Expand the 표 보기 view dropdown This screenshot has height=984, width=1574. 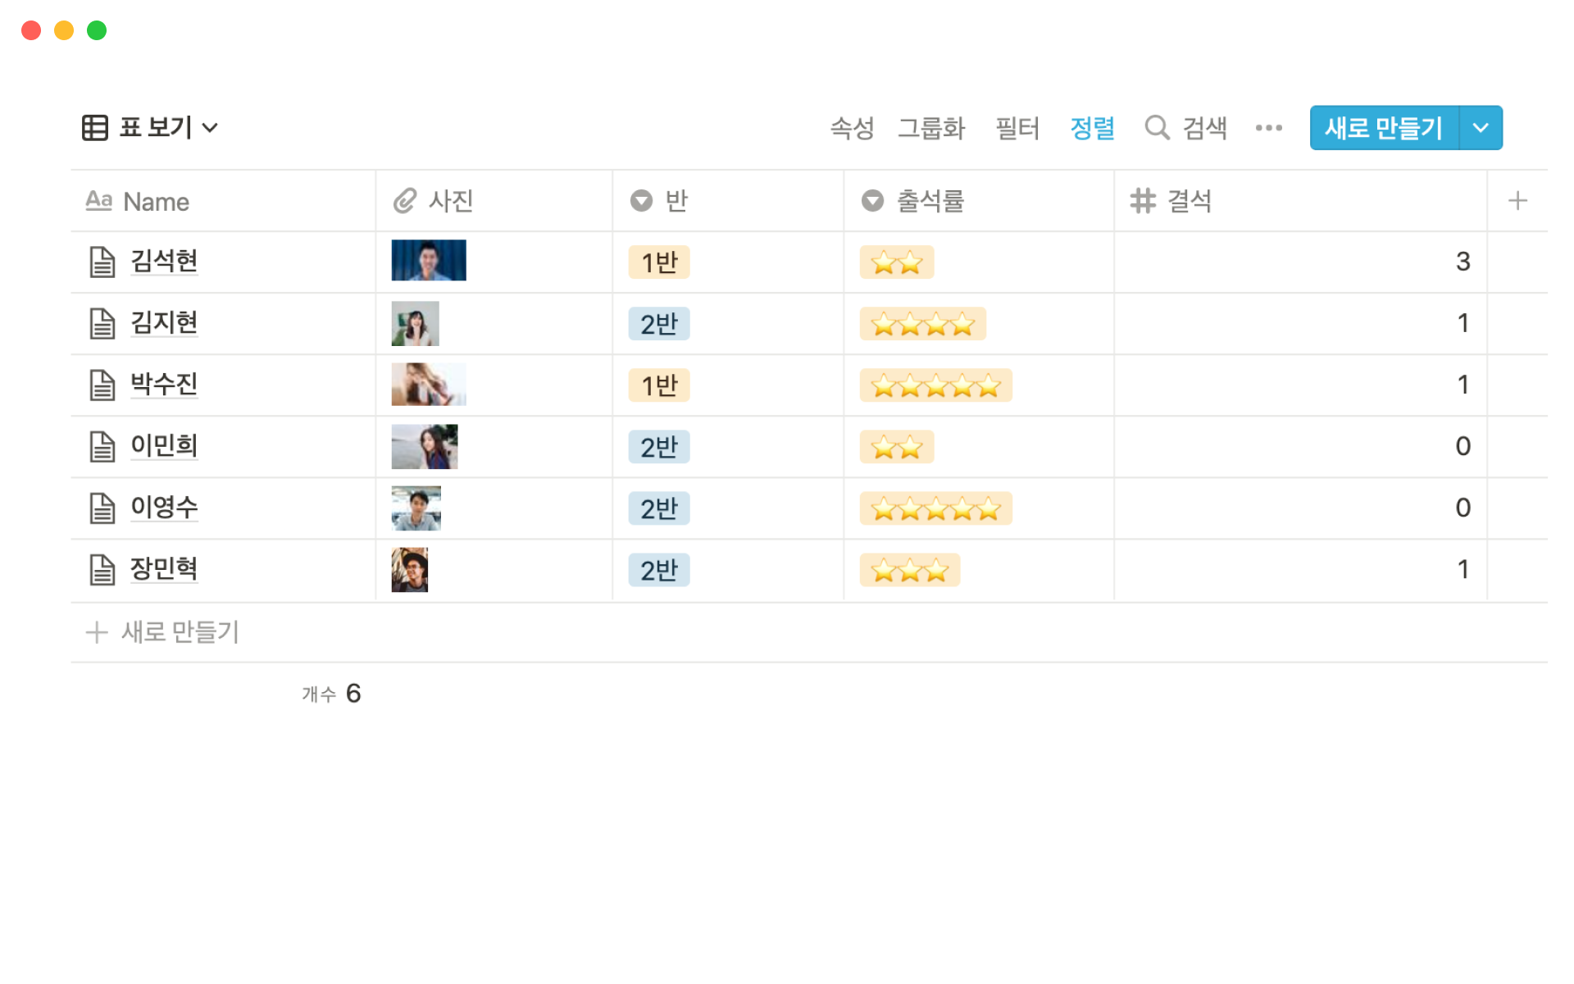210,128
